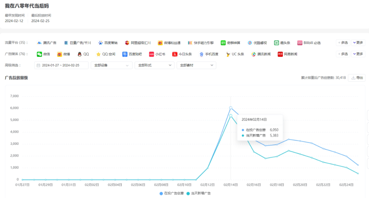Expand 更多 in the 广告媒体 row
Viewport: 369px width, 198px height.
(358, 54)
